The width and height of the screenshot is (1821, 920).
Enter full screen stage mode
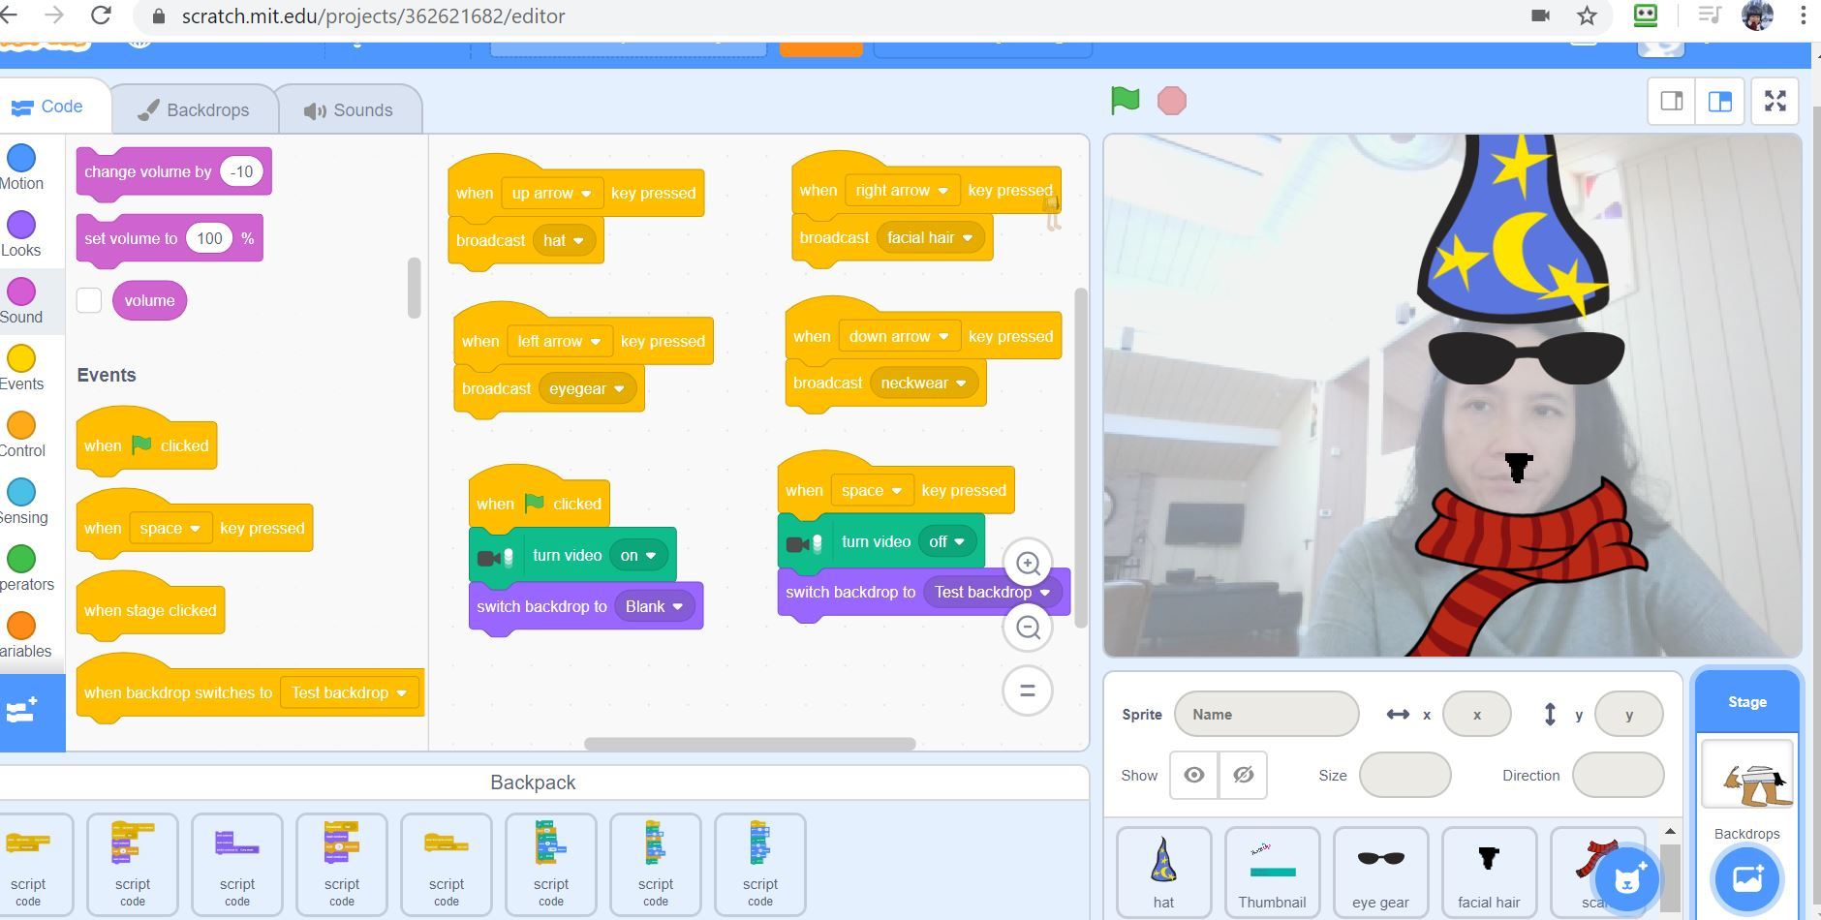tap(1775, 101)
